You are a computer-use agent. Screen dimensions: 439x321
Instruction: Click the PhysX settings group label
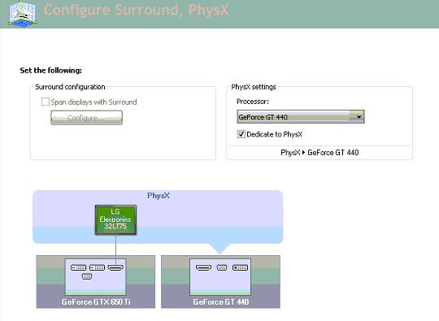[x=254, y=87]
